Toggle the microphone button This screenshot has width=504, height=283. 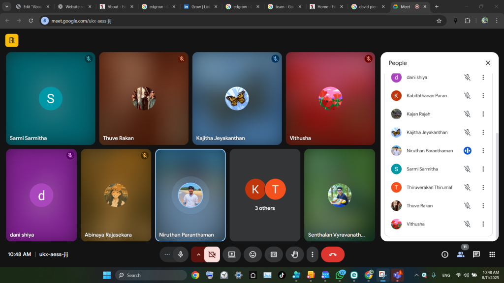pyautogui.click(x=181, y=255)
